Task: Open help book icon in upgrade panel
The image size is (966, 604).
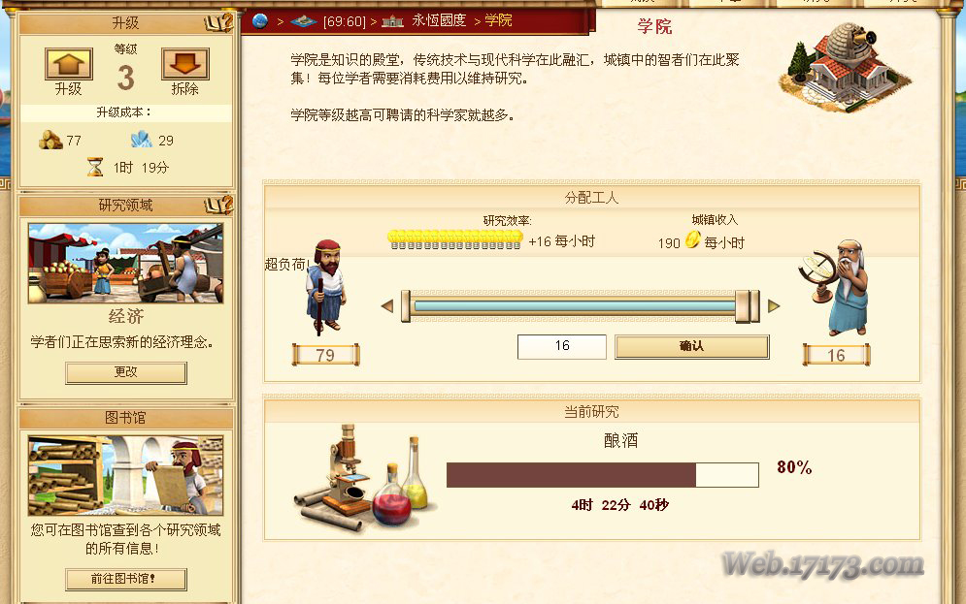Action: click(x=218, y=22)
